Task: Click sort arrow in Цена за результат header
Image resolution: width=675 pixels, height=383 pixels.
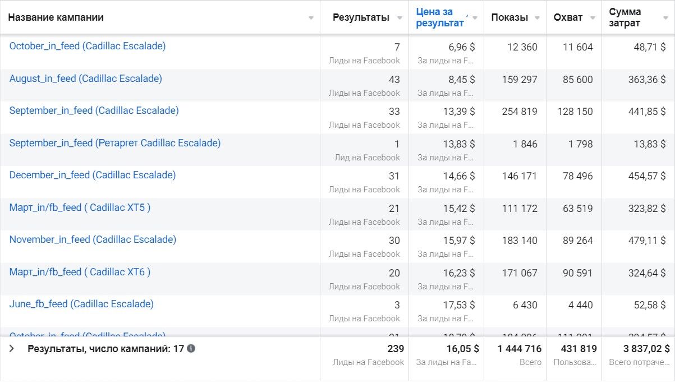Action: (x=467, y=12)
